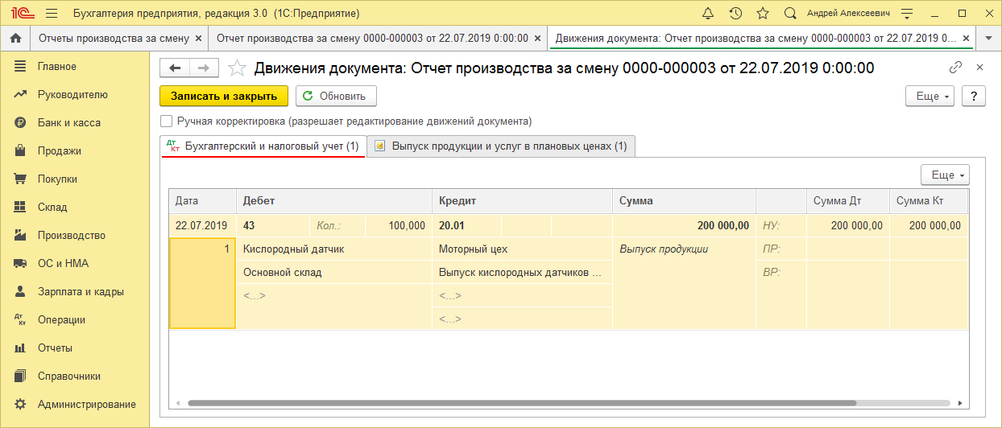Copy link using the chain icon

coord(956,68)
